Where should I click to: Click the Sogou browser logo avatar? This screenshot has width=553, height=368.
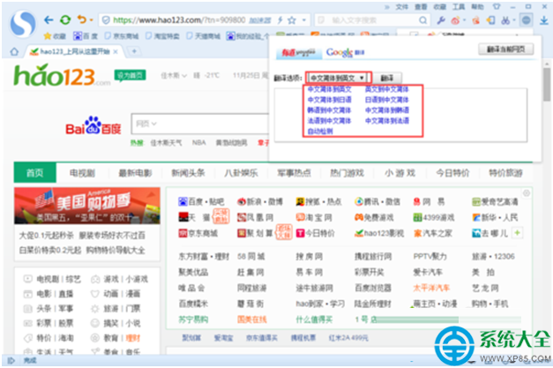pos(23,23)
